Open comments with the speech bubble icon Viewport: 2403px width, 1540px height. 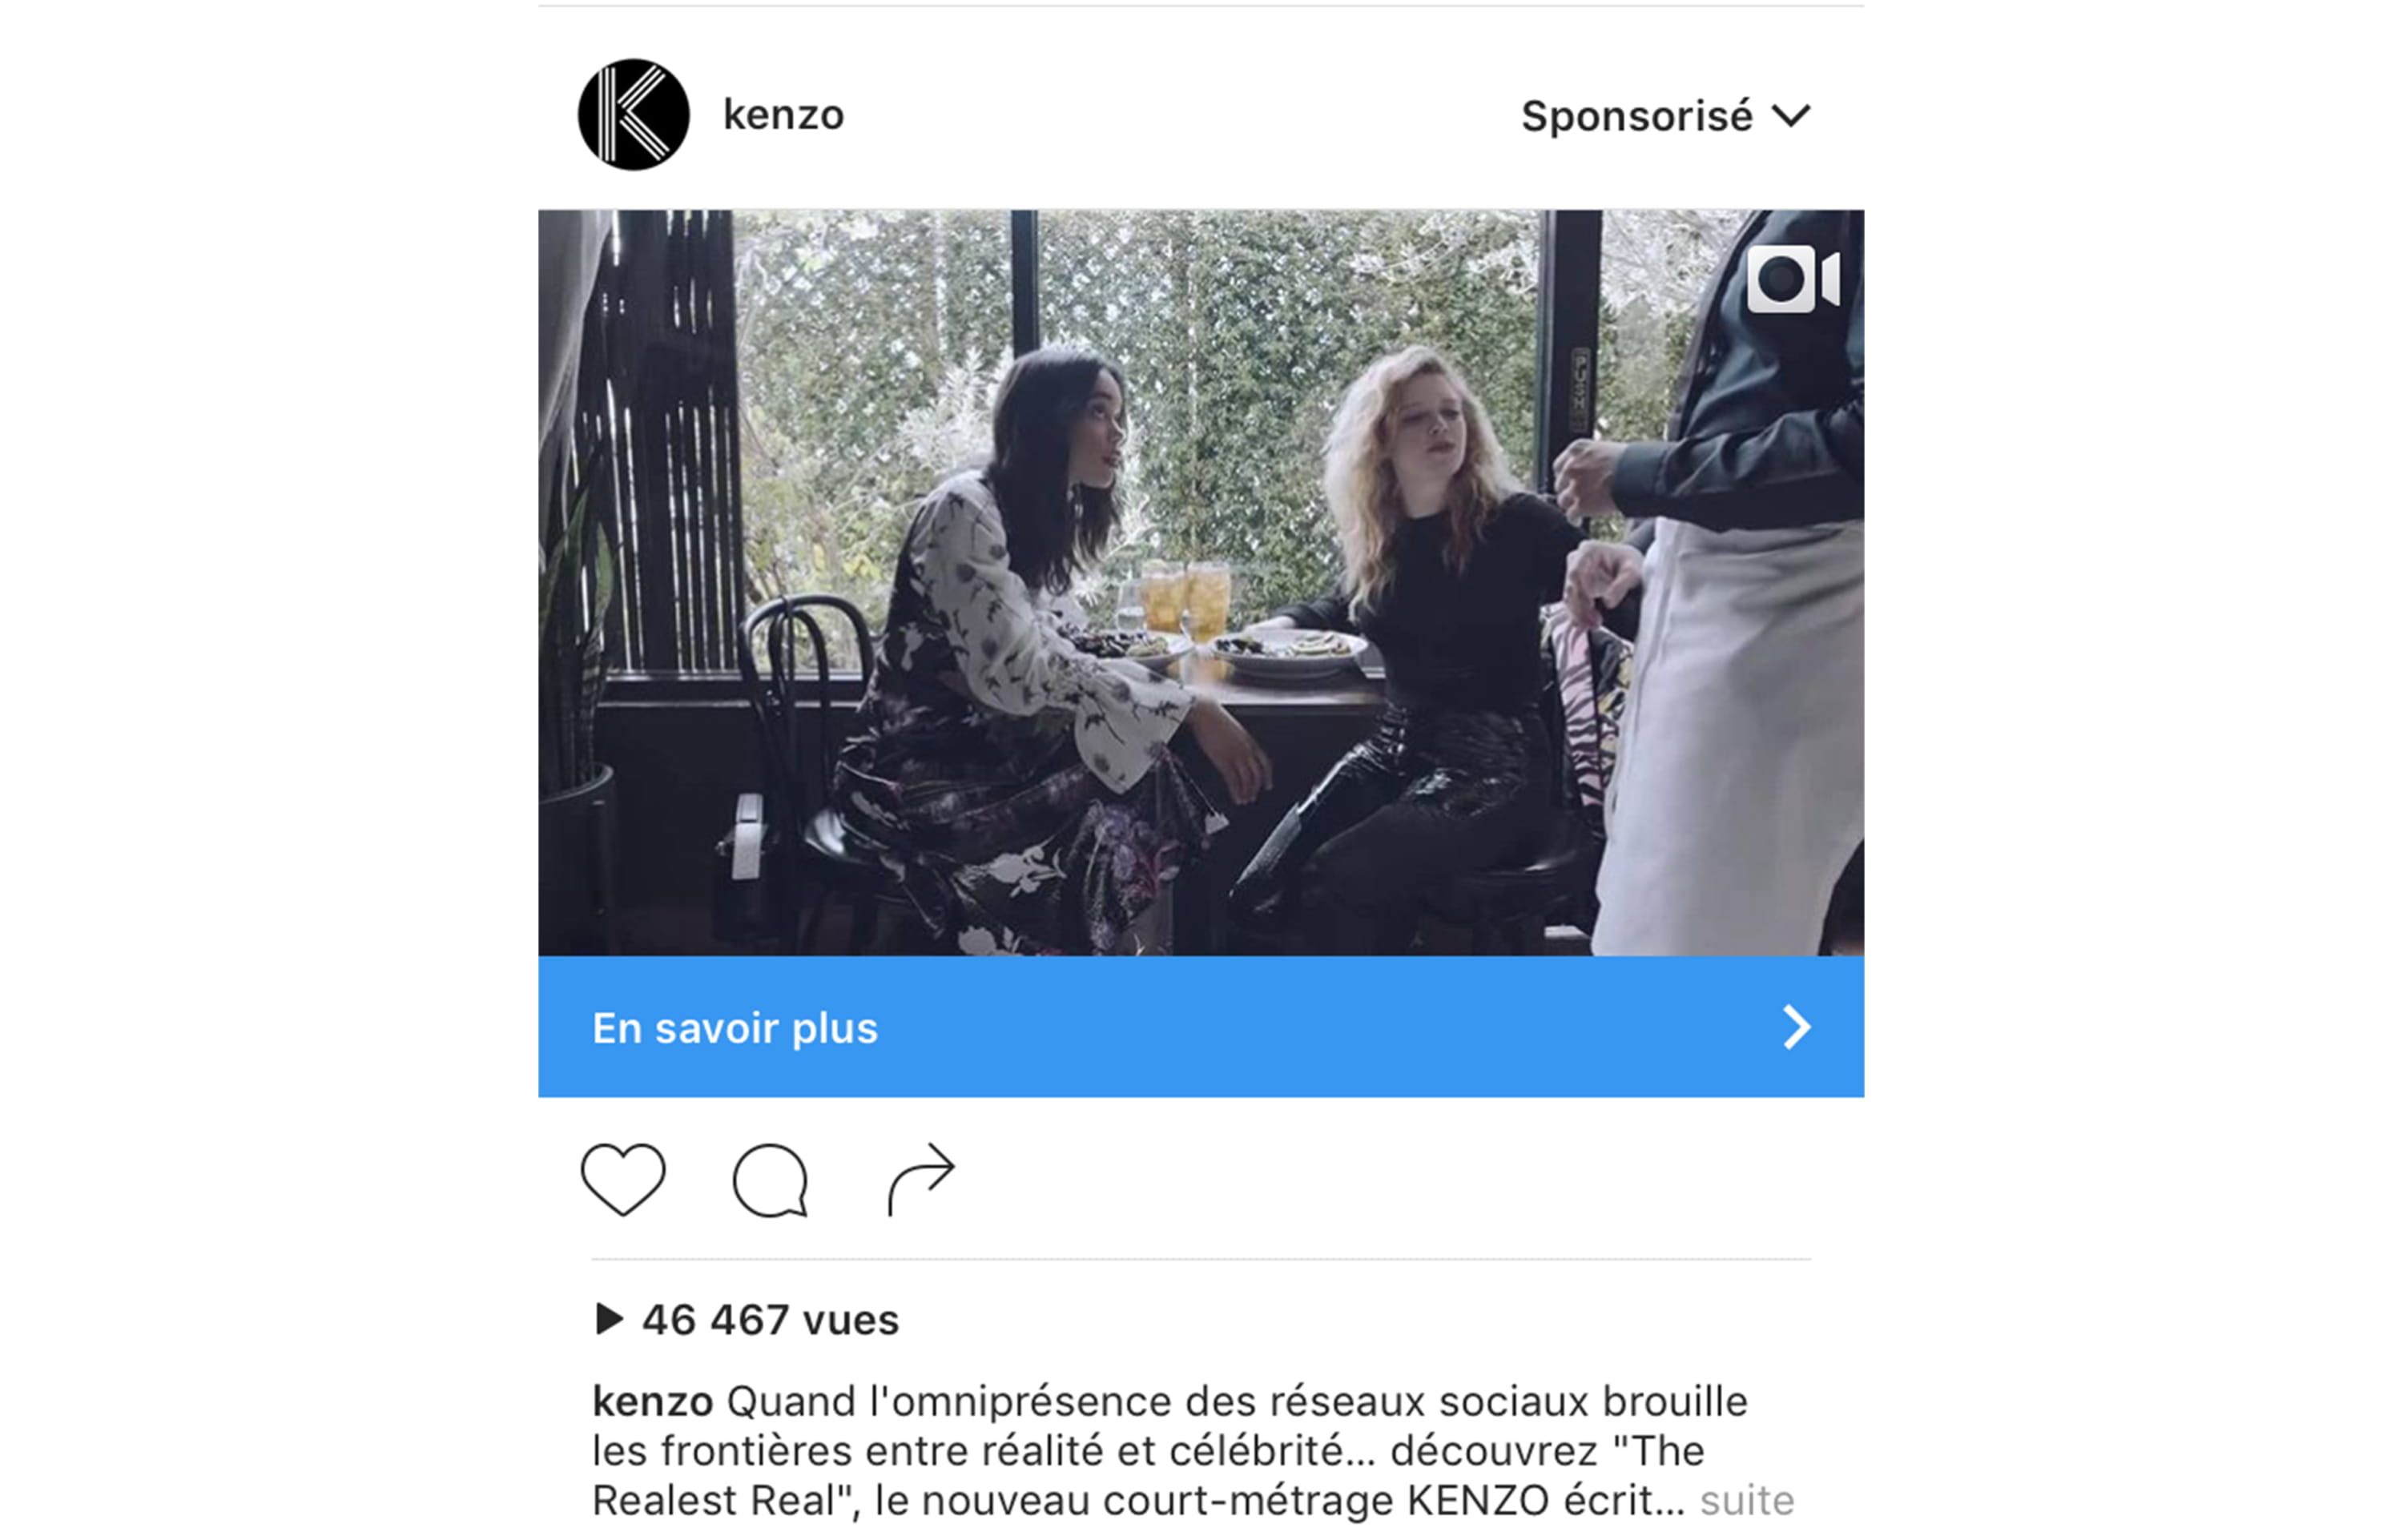tap(770, 1181)
